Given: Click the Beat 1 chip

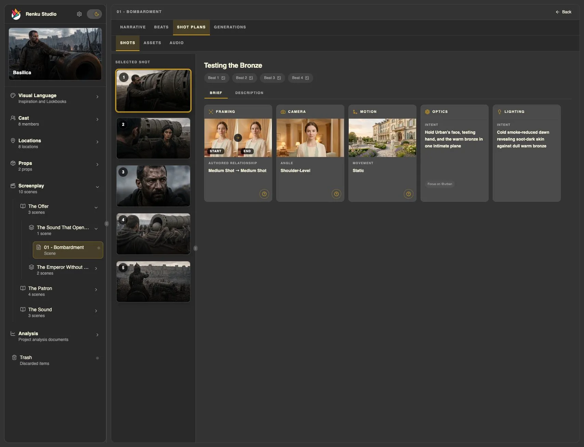Looking at the screenshot, I should (x=216, y=78).
